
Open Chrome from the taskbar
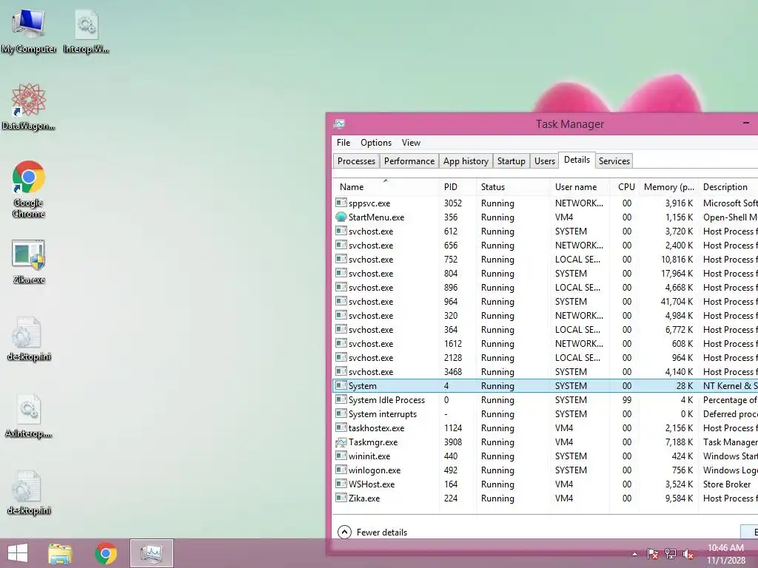(x=106, y=553)
